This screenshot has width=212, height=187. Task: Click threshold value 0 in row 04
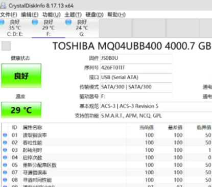[209, 158]
